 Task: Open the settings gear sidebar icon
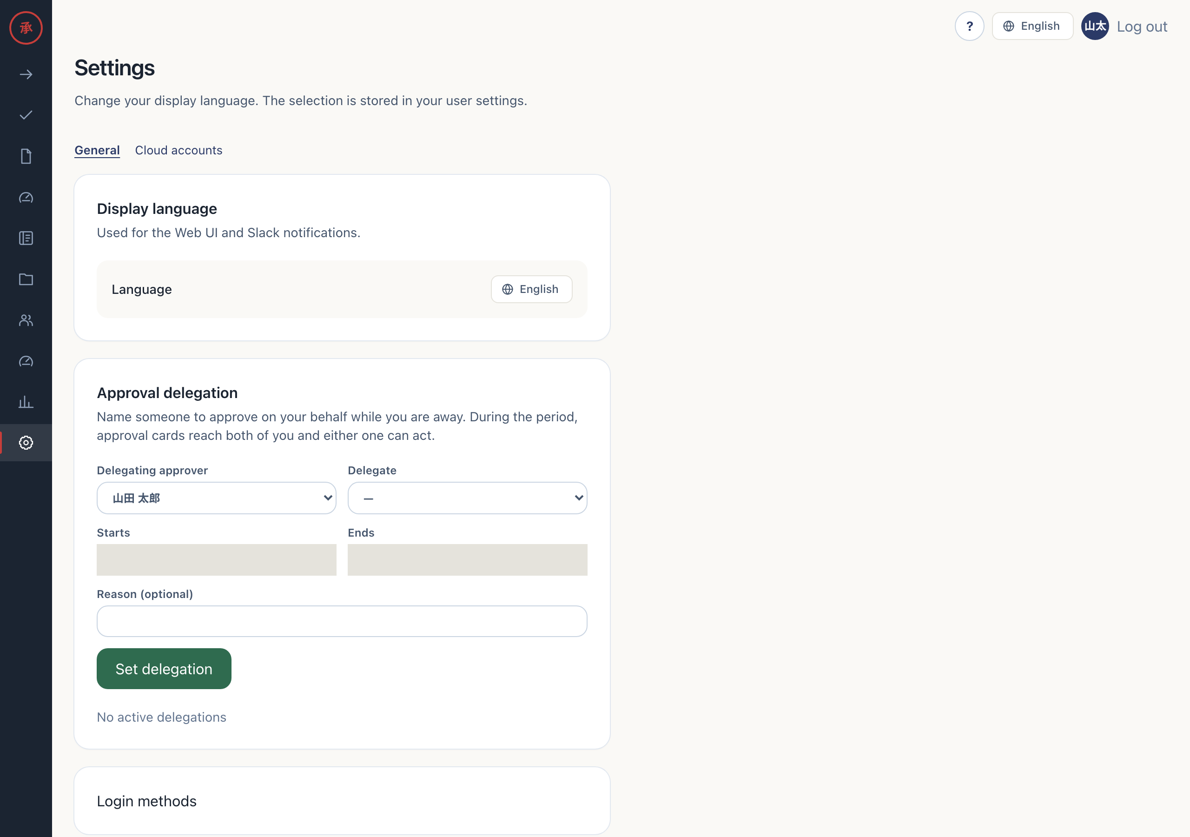[26, 443]
